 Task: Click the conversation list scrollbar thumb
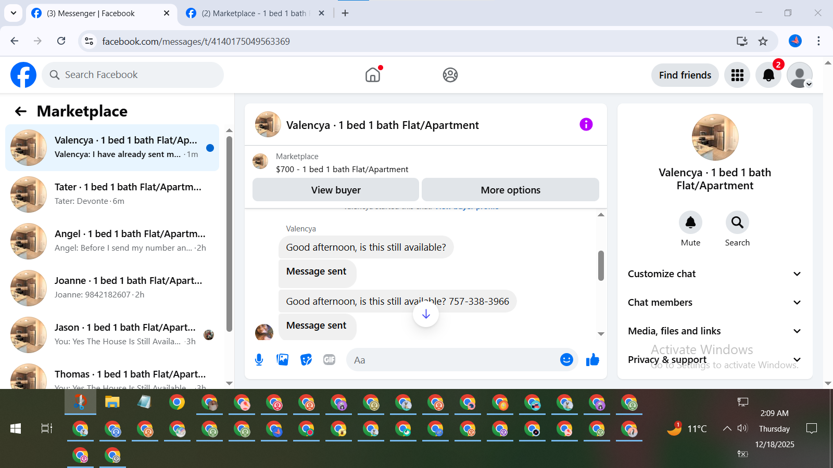pyautogui.click(x=229, y=234)
